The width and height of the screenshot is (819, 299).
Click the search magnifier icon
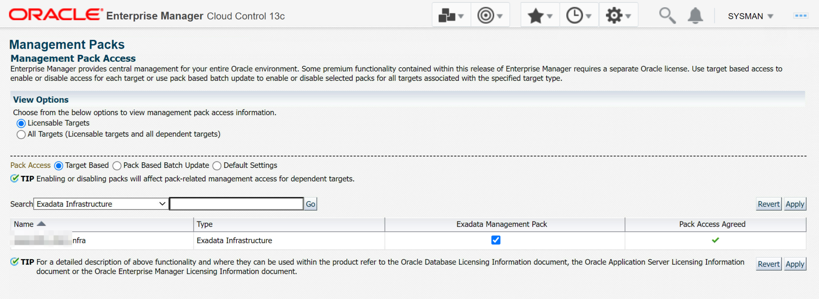667,16
